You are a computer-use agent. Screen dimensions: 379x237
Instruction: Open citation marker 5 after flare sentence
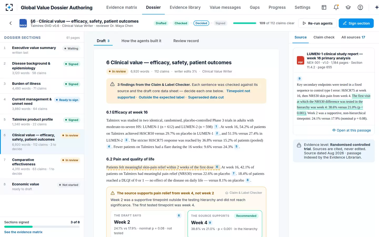pos(236,147)
